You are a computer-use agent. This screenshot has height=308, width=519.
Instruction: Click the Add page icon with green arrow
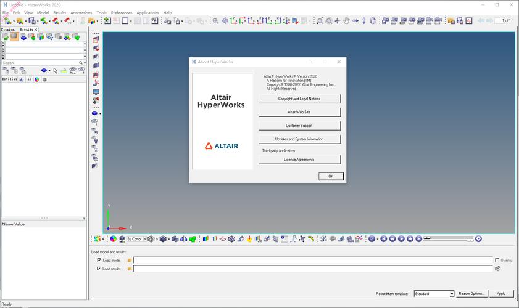[x=107, y=21]
